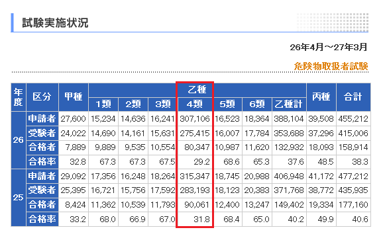Image resolution: width=385 pixels, height=240 pixels.
Task: Click the cell with value 315,347
Action: pos(195,176)
